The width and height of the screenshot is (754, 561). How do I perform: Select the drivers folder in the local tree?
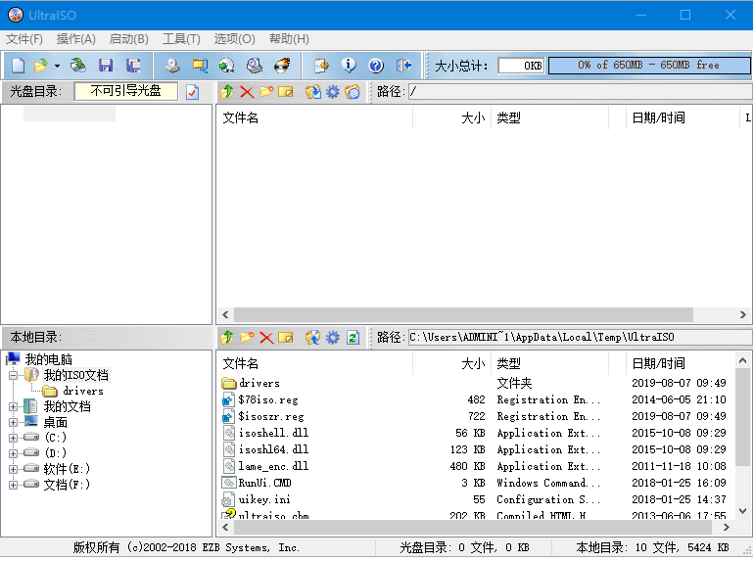point(82,391)
